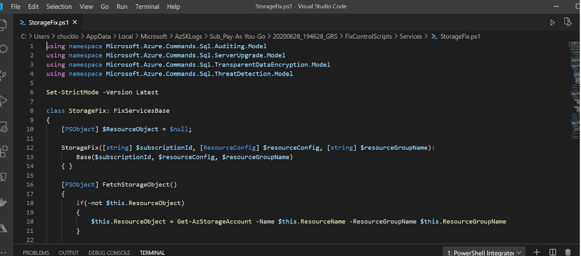Viewport: 581px width, 256px height.
Task: Run the PowerShell script with play icon
Action: pos(552,23)
